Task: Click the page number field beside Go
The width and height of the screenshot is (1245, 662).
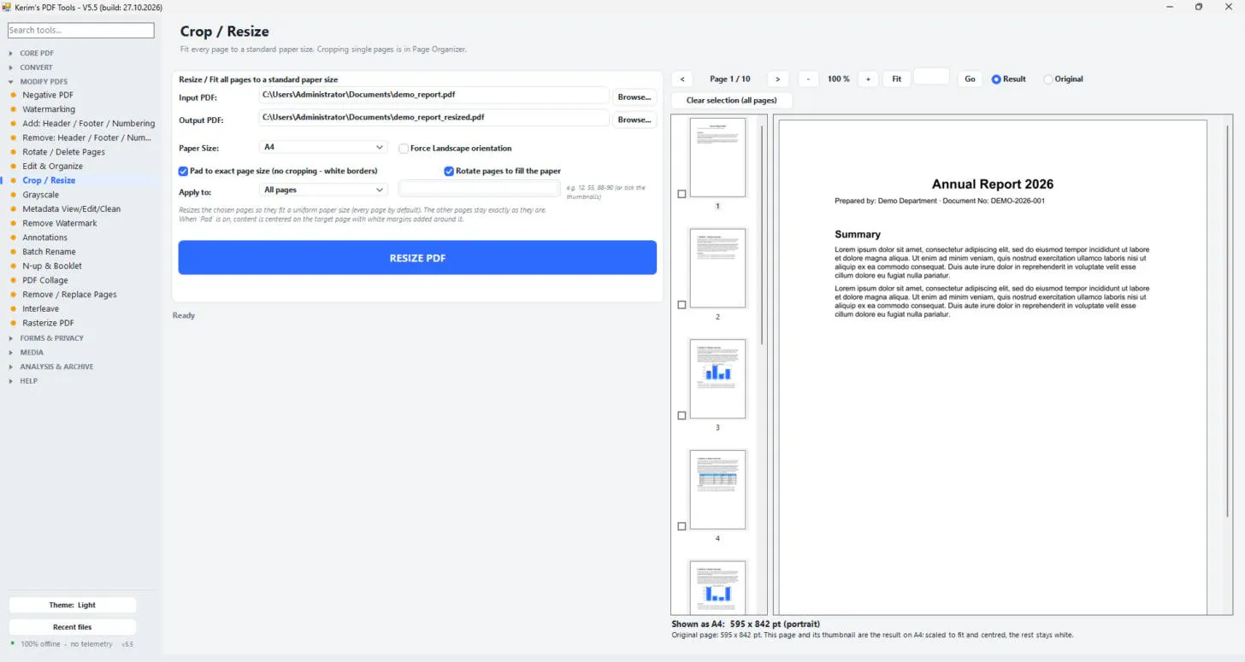Action: (x=931, y=78)
